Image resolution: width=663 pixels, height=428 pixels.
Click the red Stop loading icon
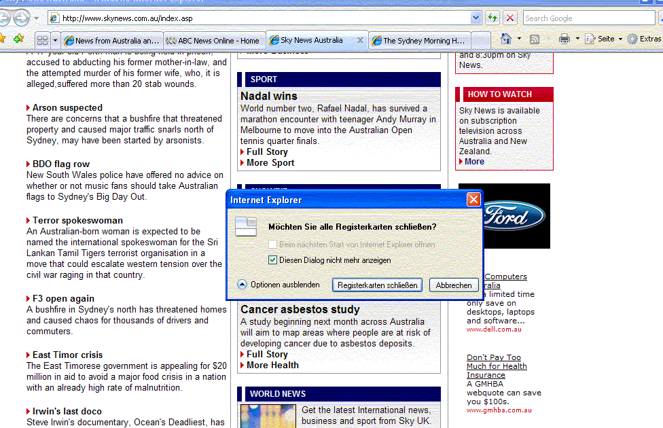pyautogui.click(x=510, y=18)
